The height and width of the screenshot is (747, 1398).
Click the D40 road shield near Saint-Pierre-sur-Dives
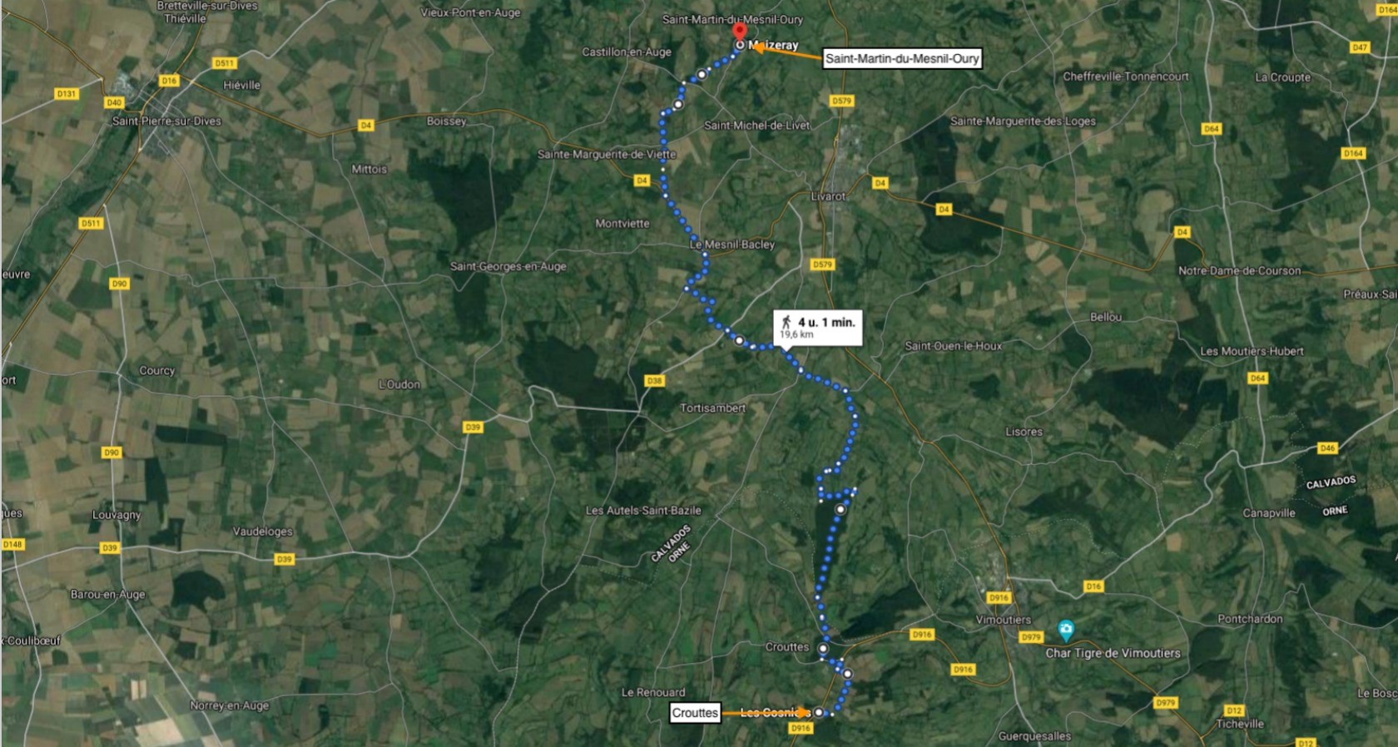[x=114, y=103]
